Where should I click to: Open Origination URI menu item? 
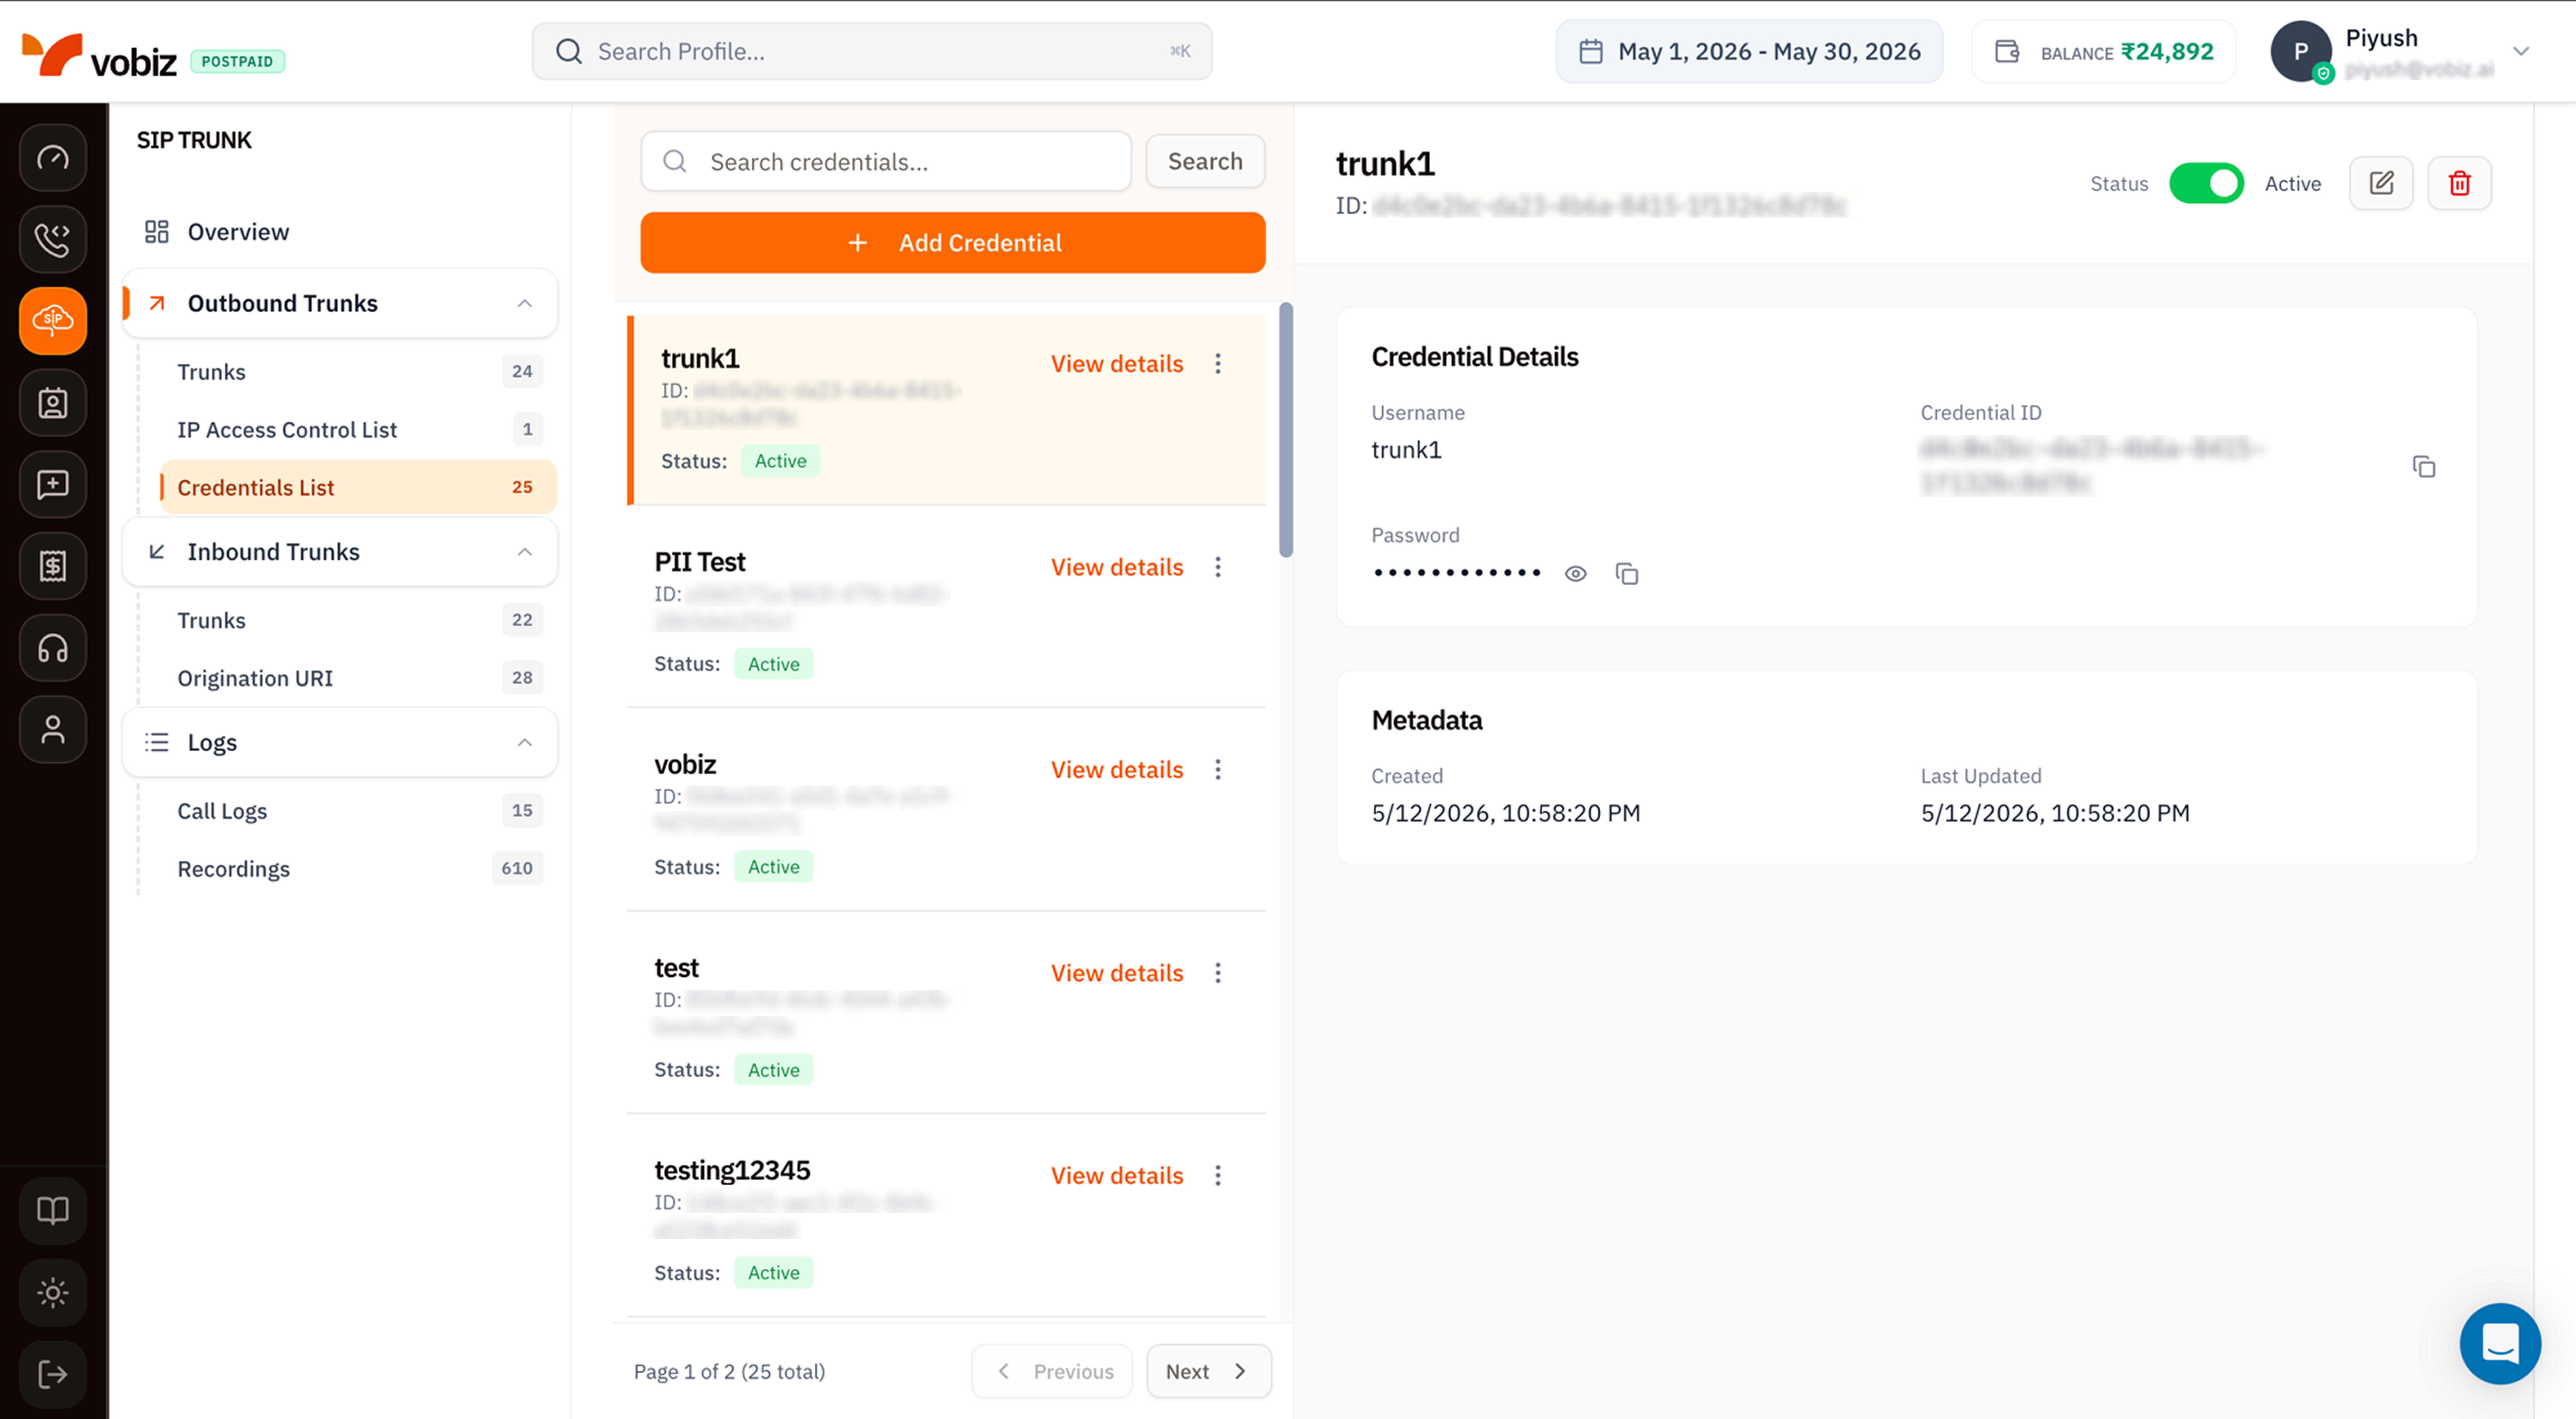(x=360, y=678)
